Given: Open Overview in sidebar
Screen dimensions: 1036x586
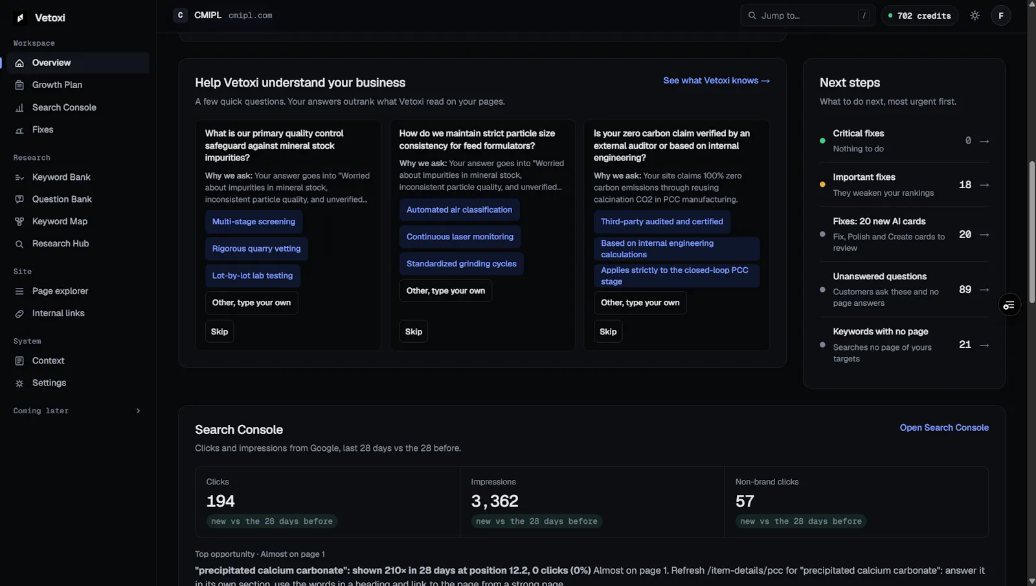Looking at the screenshot, I should click(x=78, y=63).
